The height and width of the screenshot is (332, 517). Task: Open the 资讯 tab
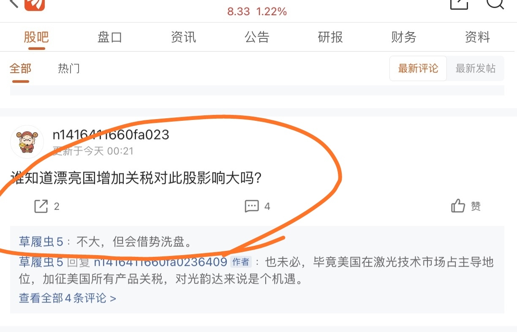point(183,37)
